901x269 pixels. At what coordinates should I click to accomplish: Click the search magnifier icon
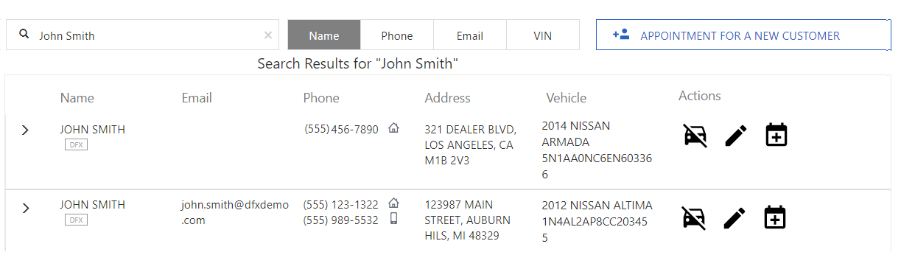24,34
